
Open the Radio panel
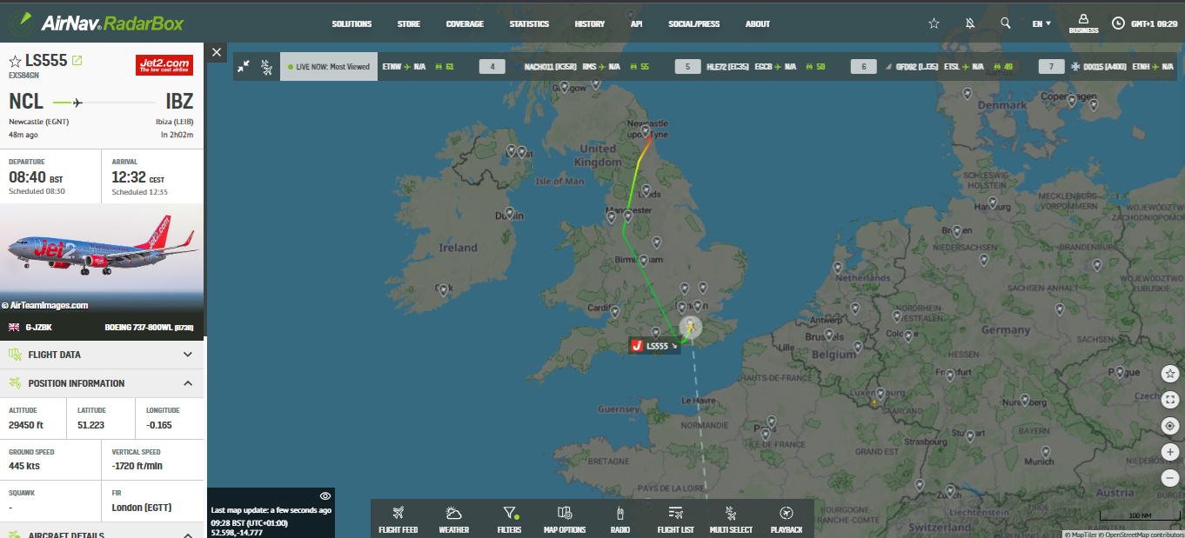click(x=620, y=519)
